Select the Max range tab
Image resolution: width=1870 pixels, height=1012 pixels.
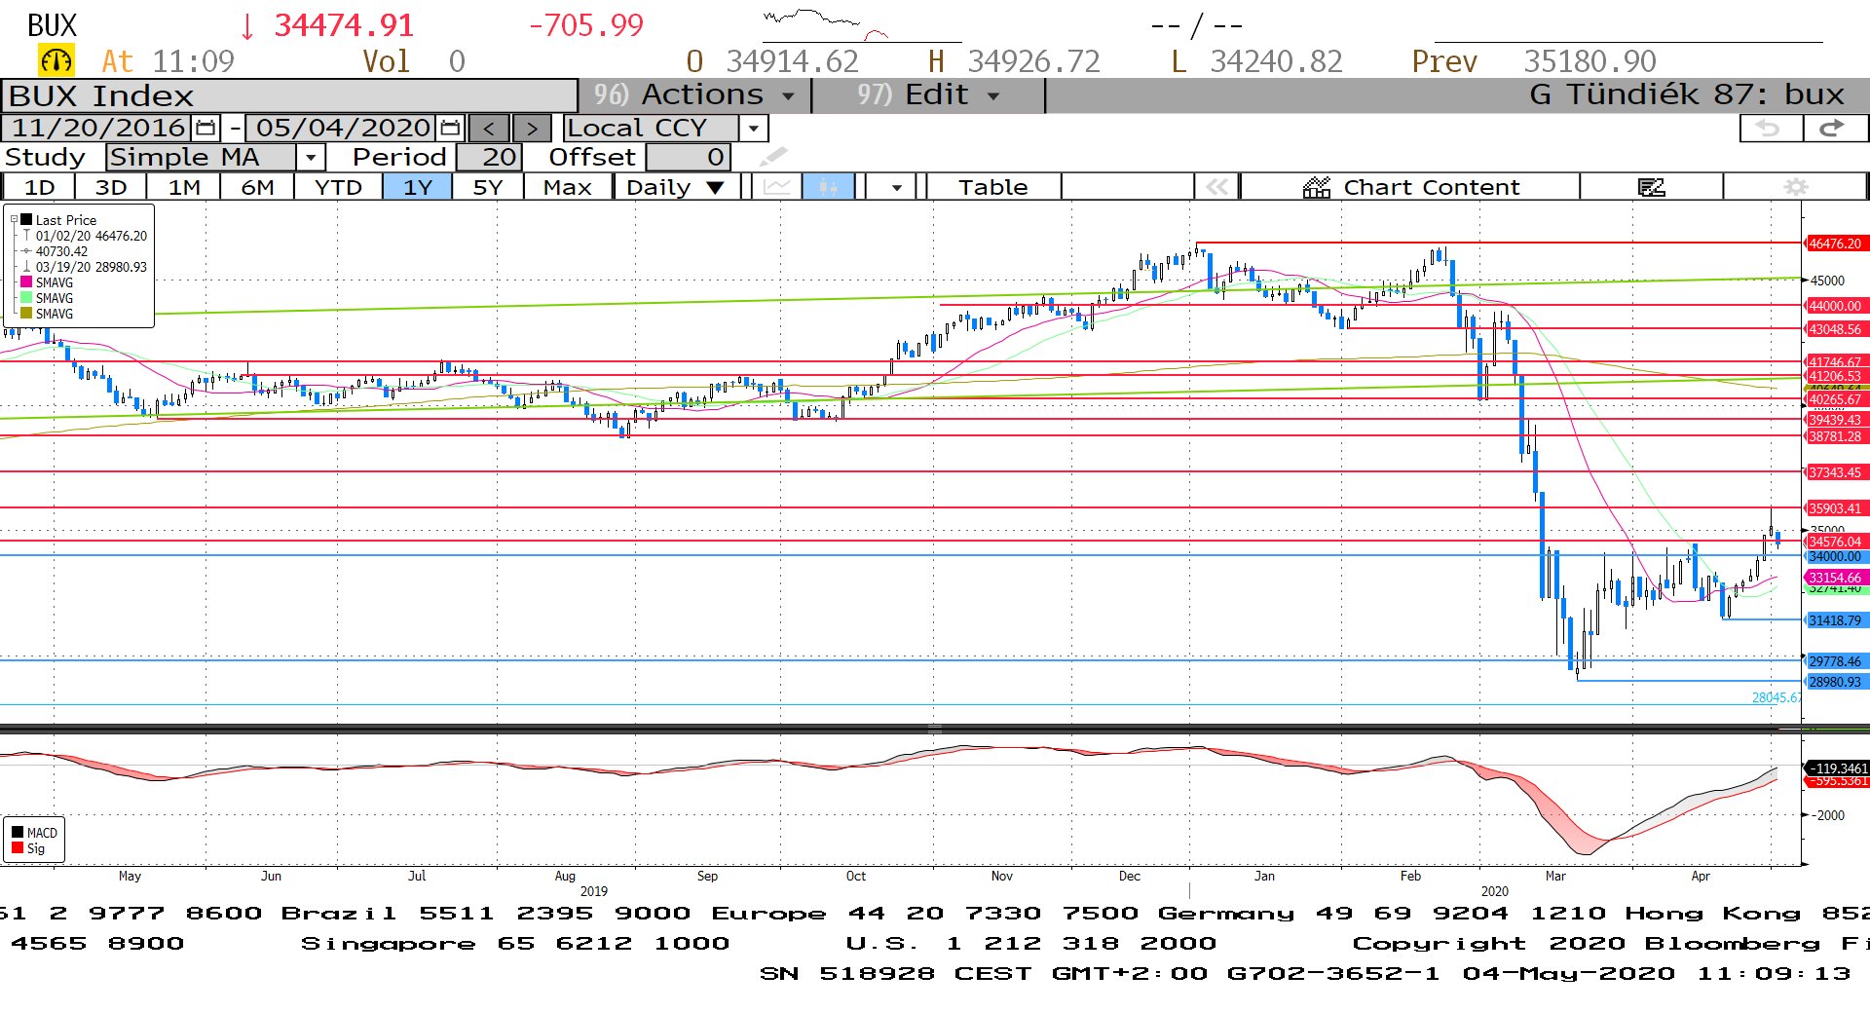(567, 187)
